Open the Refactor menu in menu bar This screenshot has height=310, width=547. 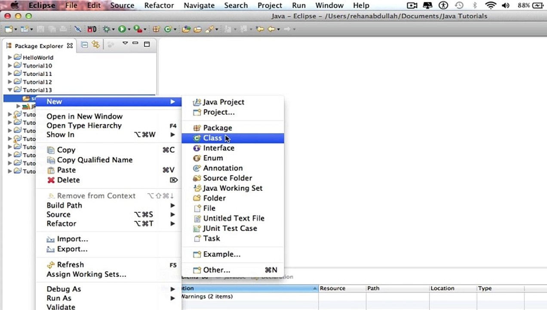click(x=159, y=5)
